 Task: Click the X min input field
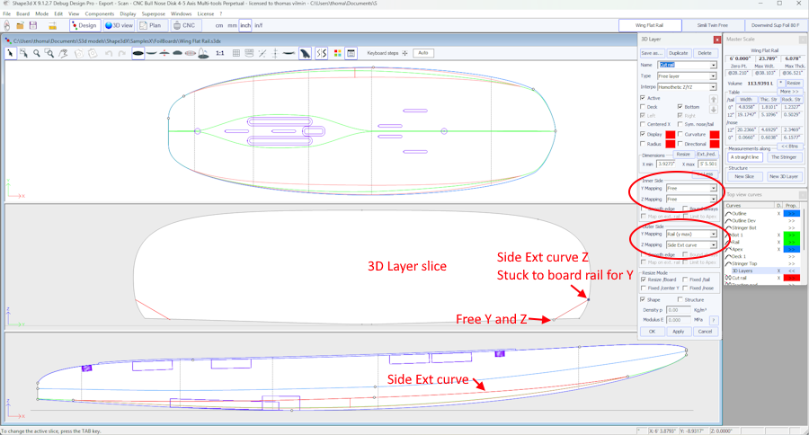point(663,164)
